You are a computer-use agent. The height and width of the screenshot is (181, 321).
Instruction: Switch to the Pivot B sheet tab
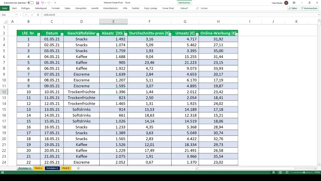66,168
